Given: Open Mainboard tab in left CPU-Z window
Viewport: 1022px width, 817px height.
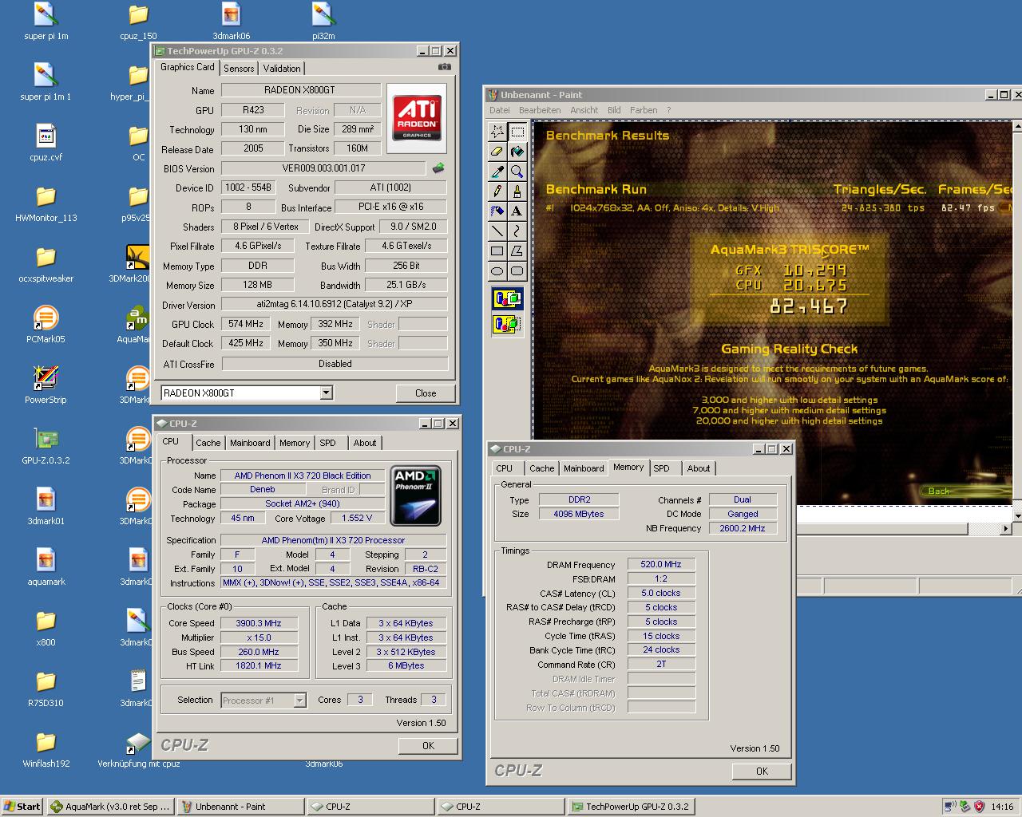Looking at the screenshot, I should 250,443.
